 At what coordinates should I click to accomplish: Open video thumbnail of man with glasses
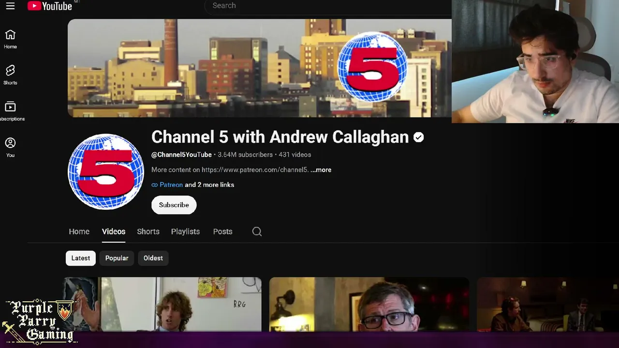pos(369,304)
